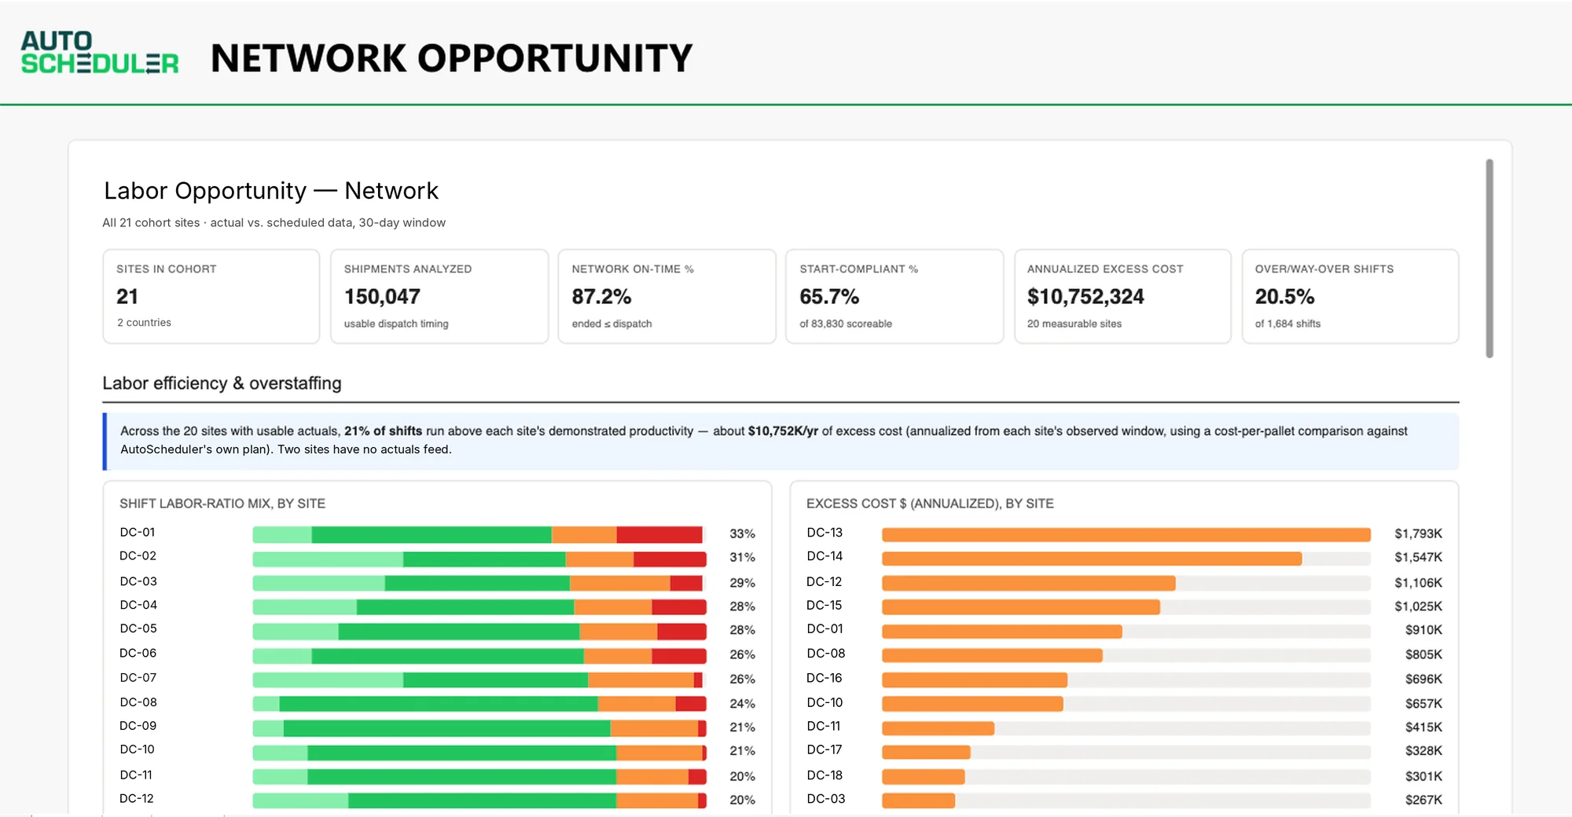Click the DC-14 excess cost bar
This screenshot has height=817, width=1572.
(1092, 559)
